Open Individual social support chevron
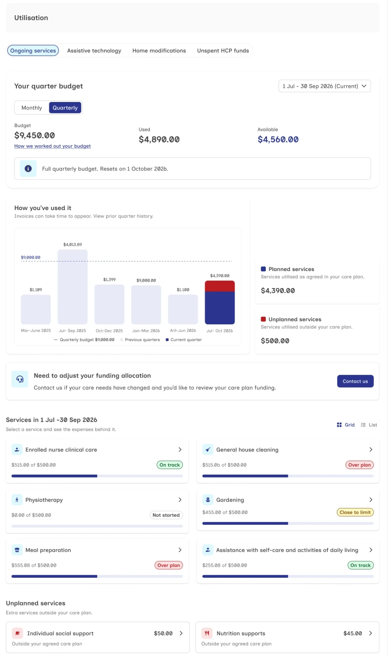This screenshot has width=388, height=656. 181,633
